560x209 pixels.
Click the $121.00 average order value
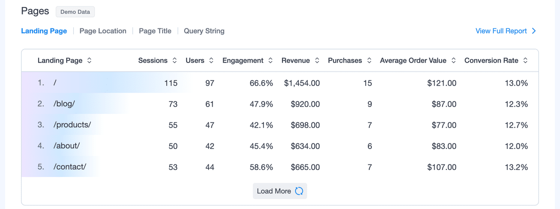(x=442, y=83)
